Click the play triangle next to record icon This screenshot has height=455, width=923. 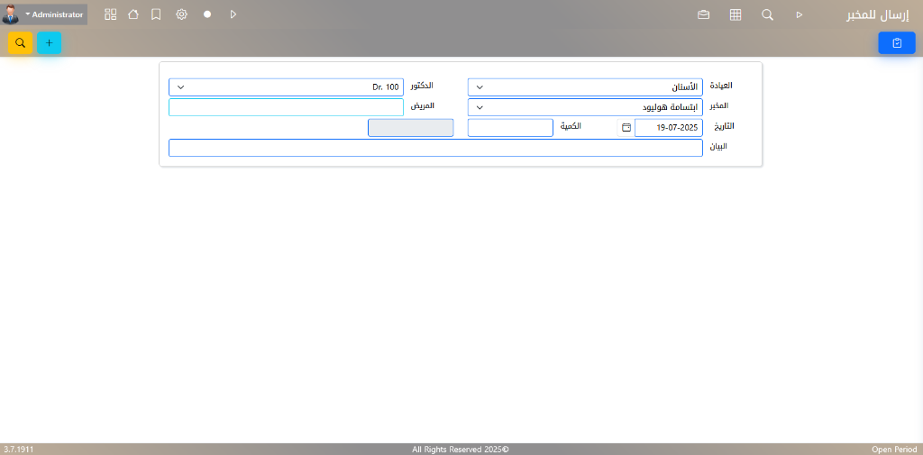(233, 14)
